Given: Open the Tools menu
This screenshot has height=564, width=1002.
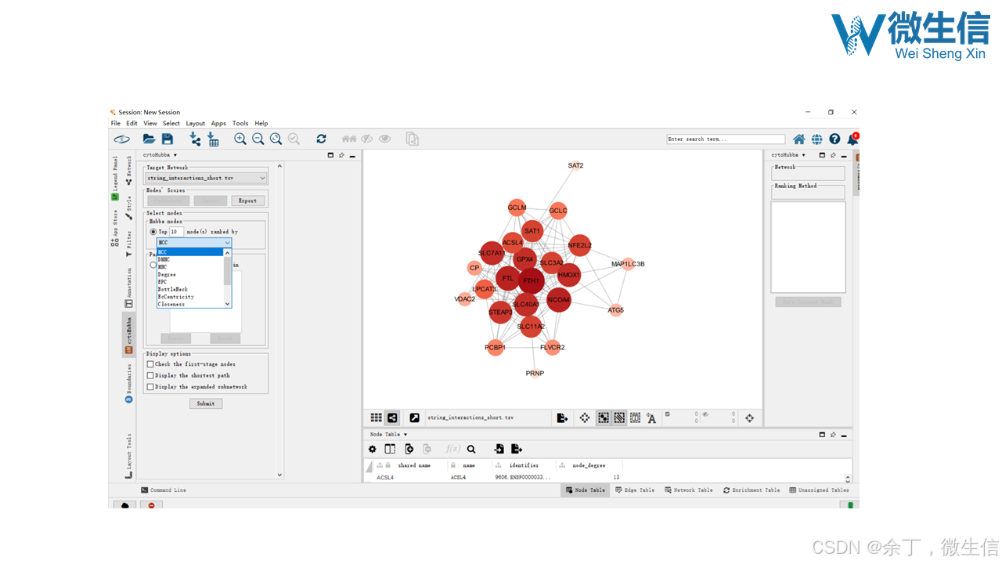Looking at the screenshot, I should click(x=240, y=123).
